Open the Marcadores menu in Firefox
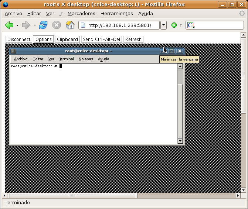This screenshot has width=248, height=209. click(81, 13)
